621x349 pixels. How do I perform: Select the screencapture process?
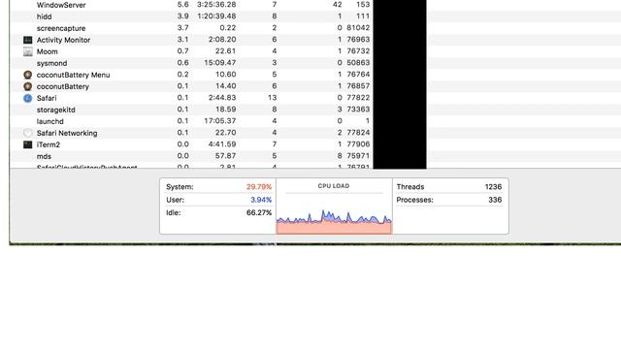[61, 28]
